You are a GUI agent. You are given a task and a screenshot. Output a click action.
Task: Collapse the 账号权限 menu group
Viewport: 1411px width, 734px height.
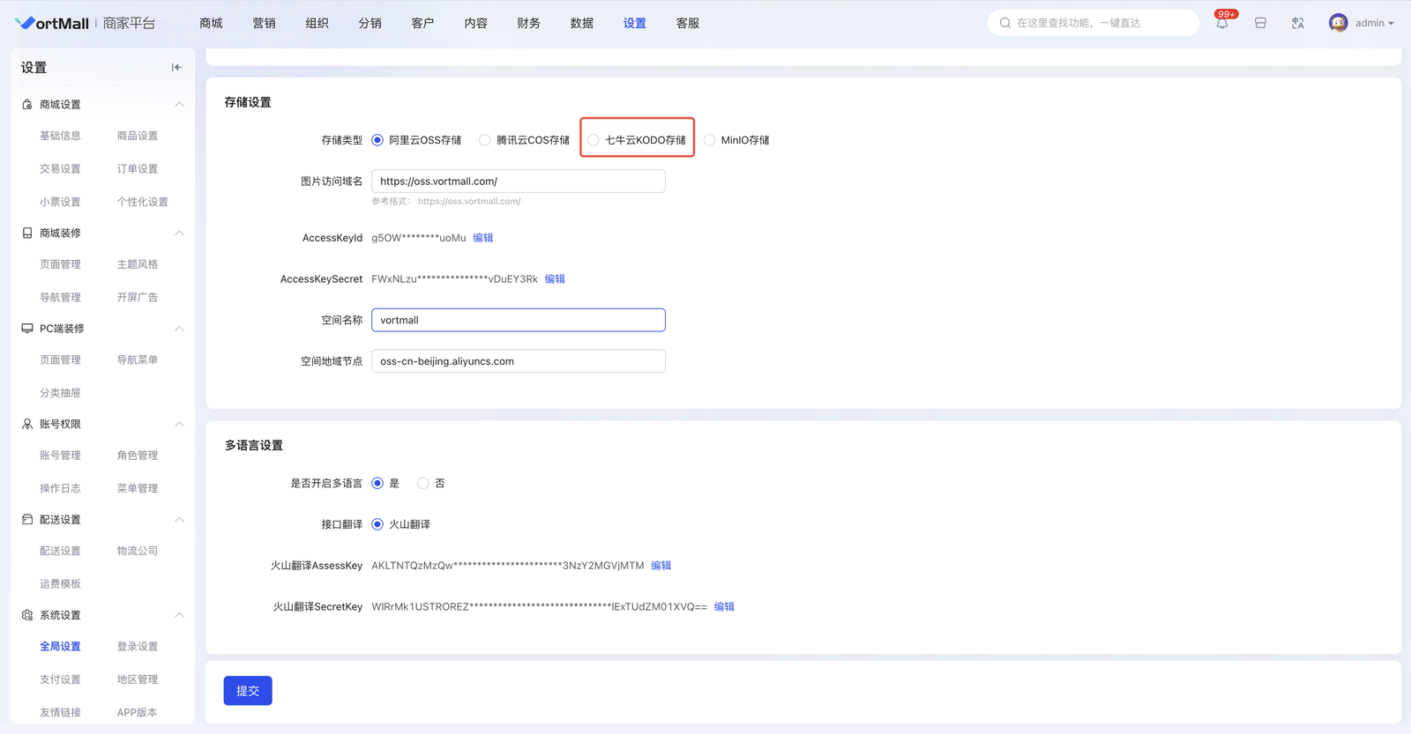pyautogui.click(x=179, y=425)
